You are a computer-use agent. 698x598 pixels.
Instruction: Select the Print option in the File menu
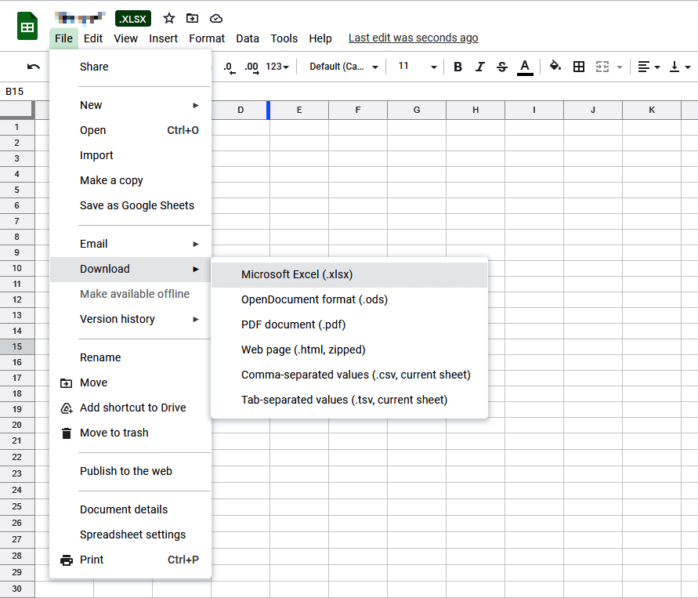92,560
